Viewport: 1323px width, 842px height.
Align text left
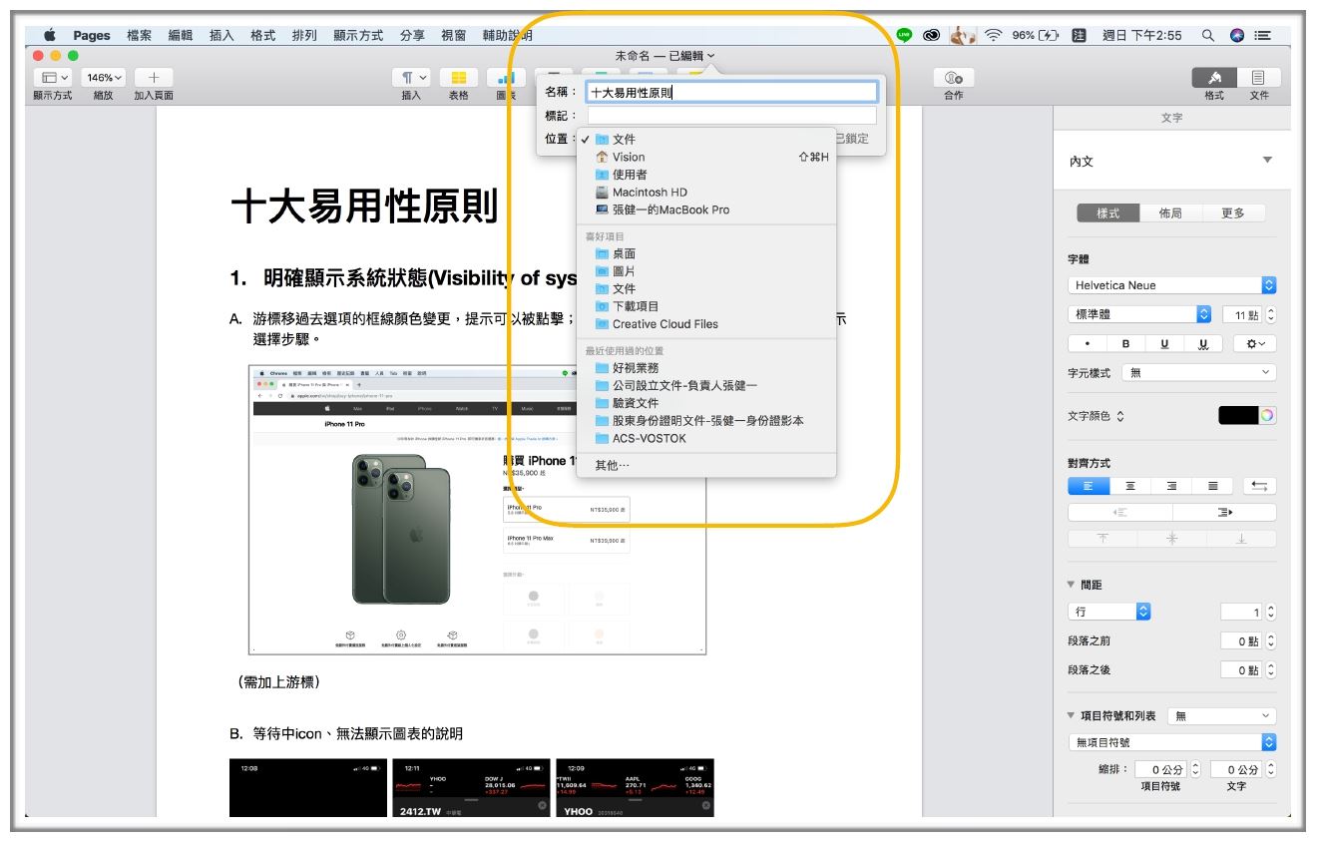[x=1089, y=486]
